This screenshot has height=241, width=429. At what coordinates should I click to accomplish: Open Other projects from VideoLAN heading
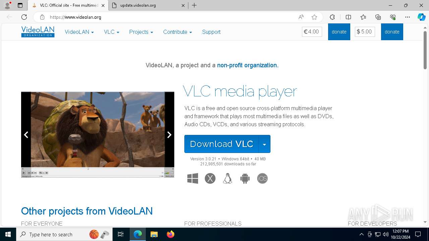87,211
